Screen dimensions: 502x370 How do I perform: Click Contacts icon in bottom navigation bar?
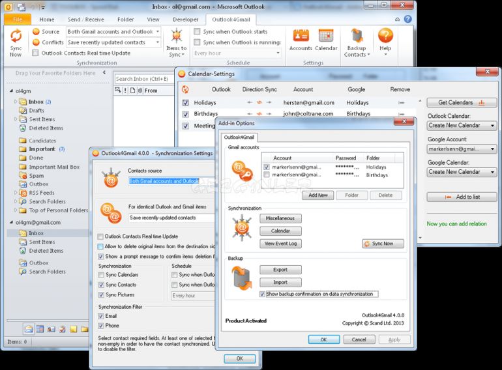(52, 329)
